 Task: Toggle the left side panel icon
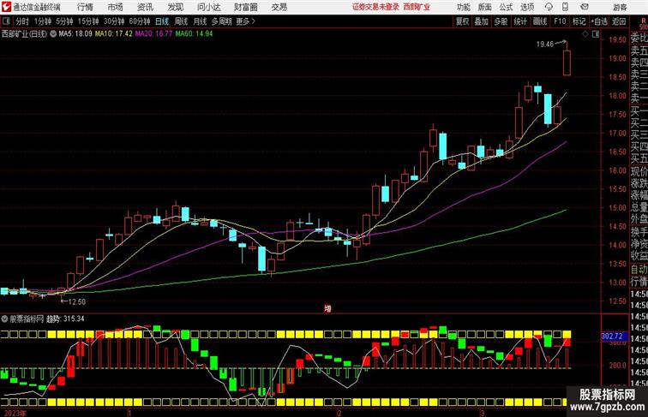coord(6,21)
